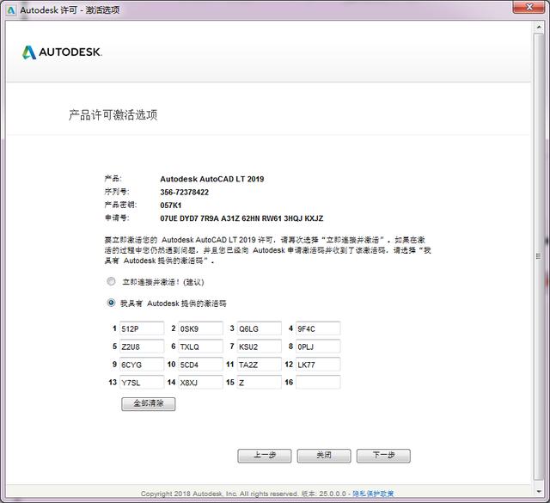
Task: Click the vertical scrollbar thumb
Action: tap(539, 256)
